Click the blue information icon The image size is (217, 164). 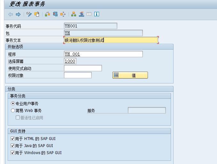[97, 14]
